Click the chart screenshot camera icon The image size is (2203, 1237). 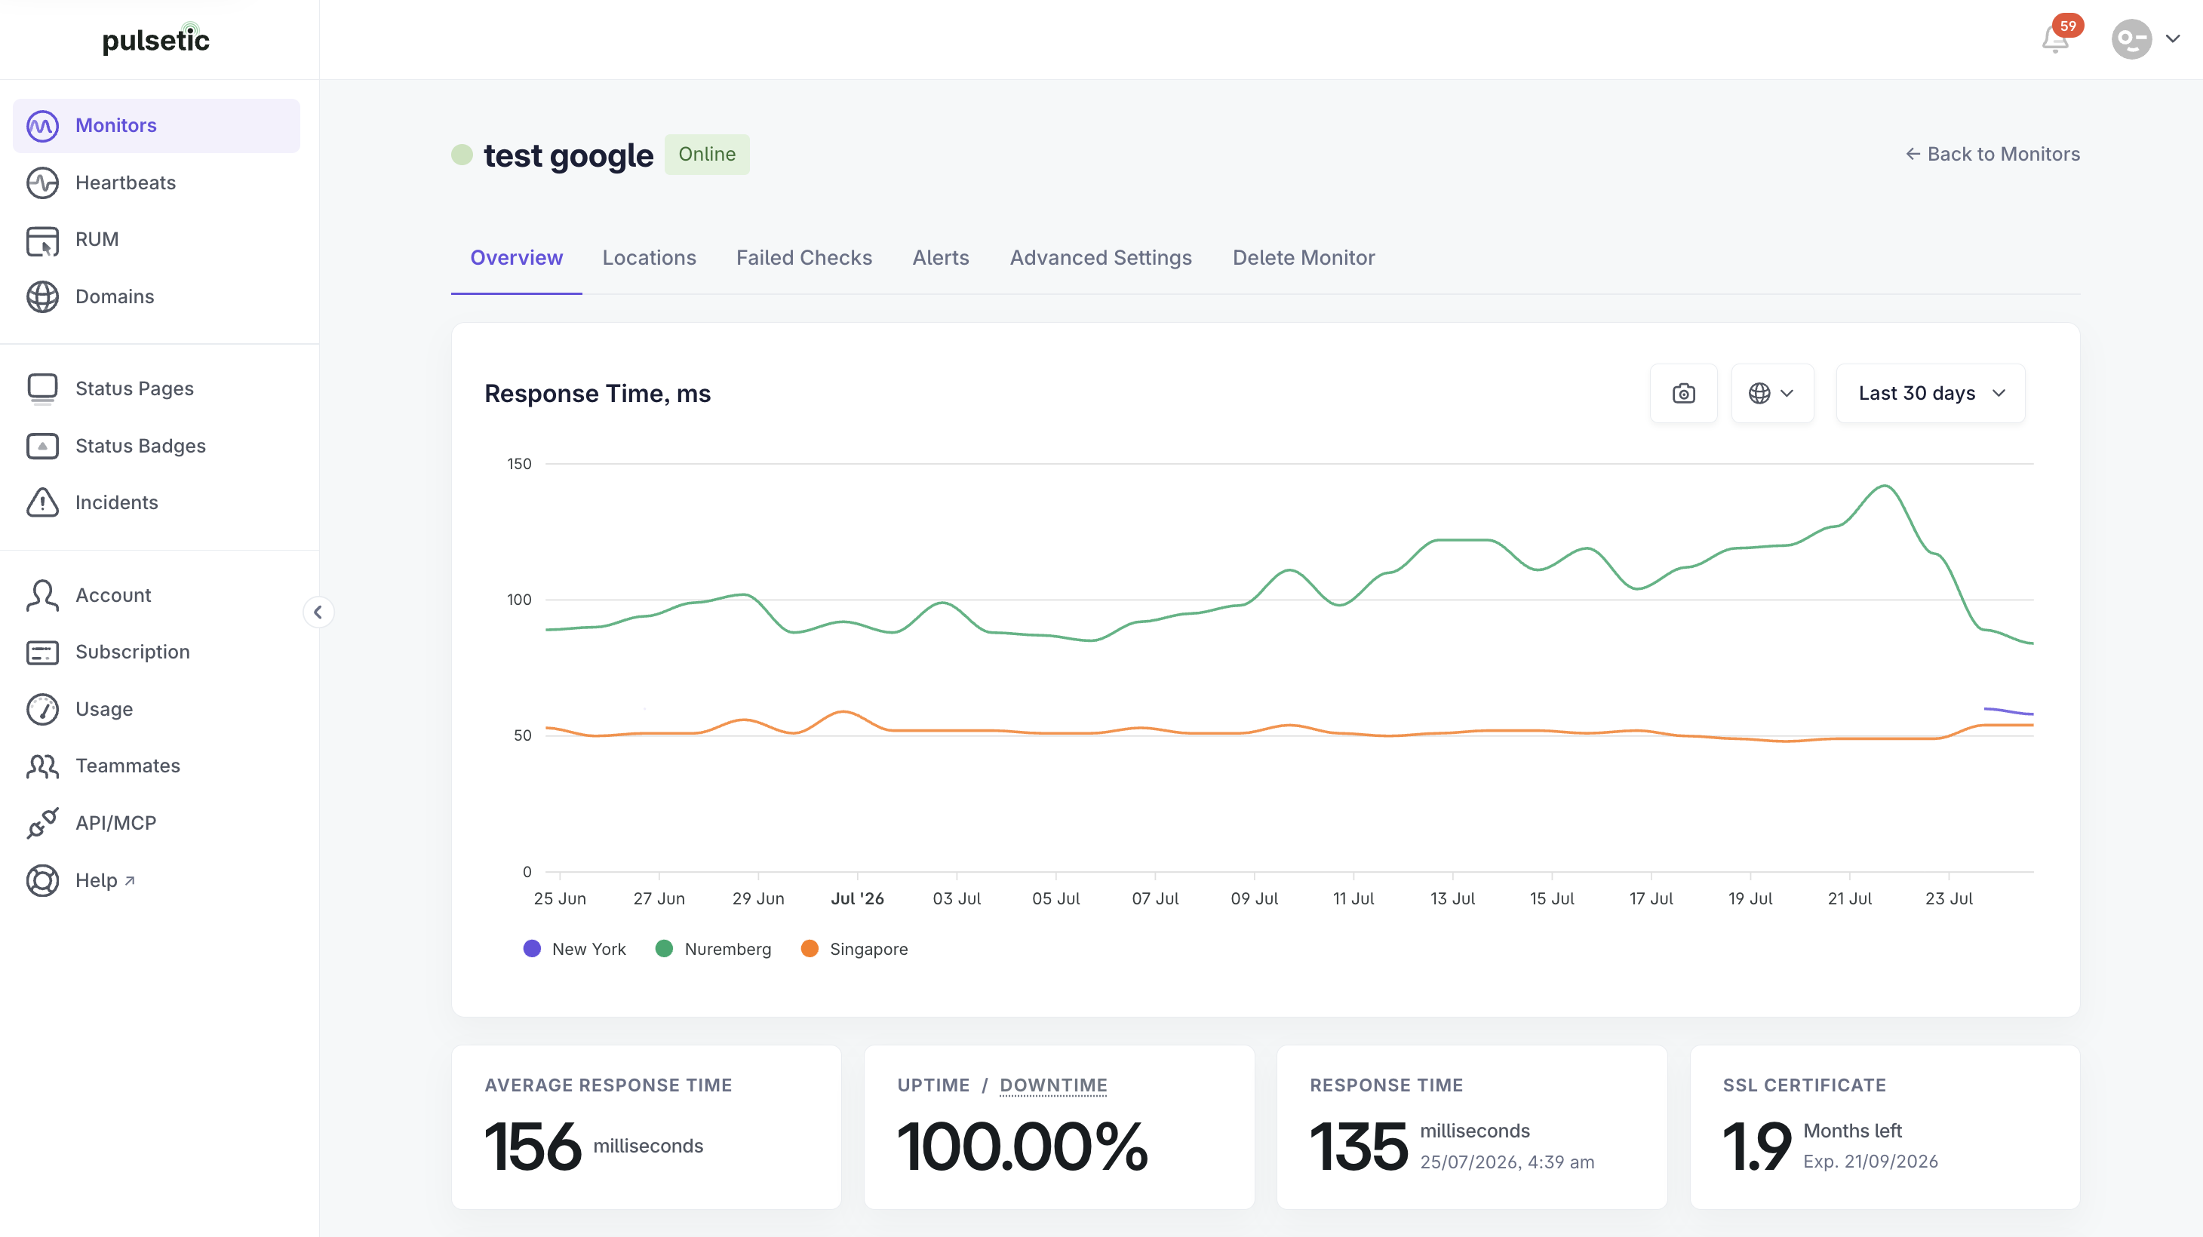(x=1683, y=393)
